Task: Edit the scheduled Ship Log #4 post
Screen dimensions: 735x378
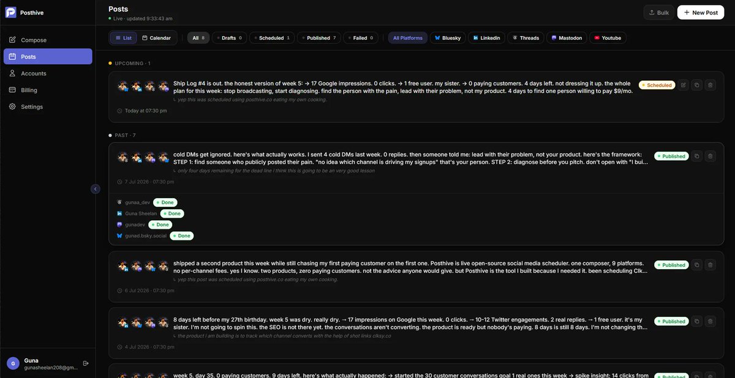Action: coord(684,85)
